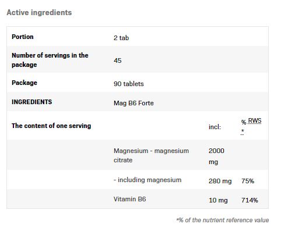Viewport: 292px width, 231px height.
Task: Click the 280 mg amount
Action: point(220,181)
